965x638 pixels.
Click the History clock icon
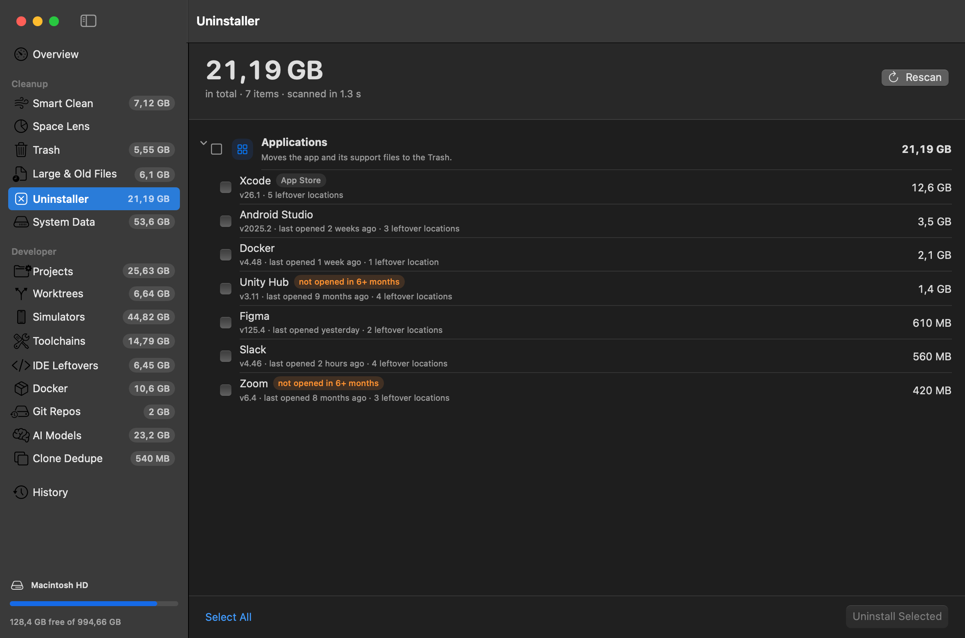coord(21,492)
